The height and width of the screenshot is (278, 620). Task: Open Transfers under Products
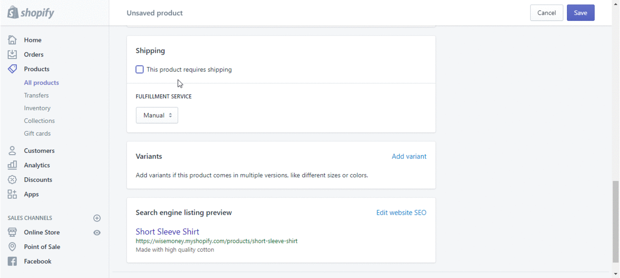[x=36, y=95]
